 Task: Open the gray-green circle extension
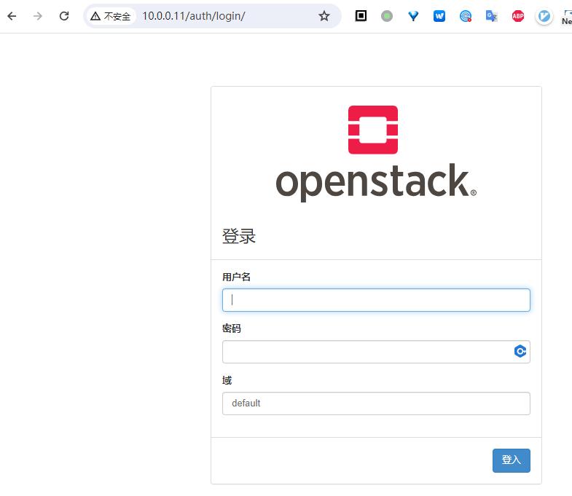(x=387, y=16)
